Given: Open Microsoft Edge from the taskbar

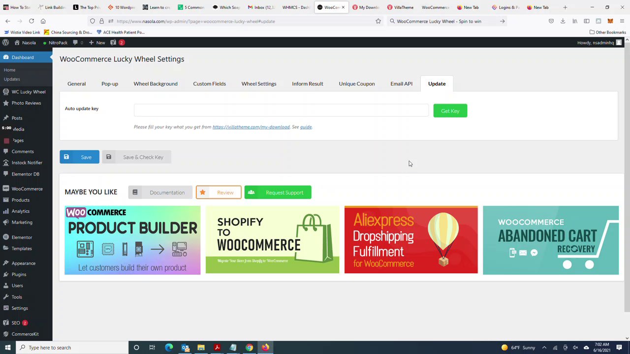Looking at the screenshot, I should click(x=169, y=348).
